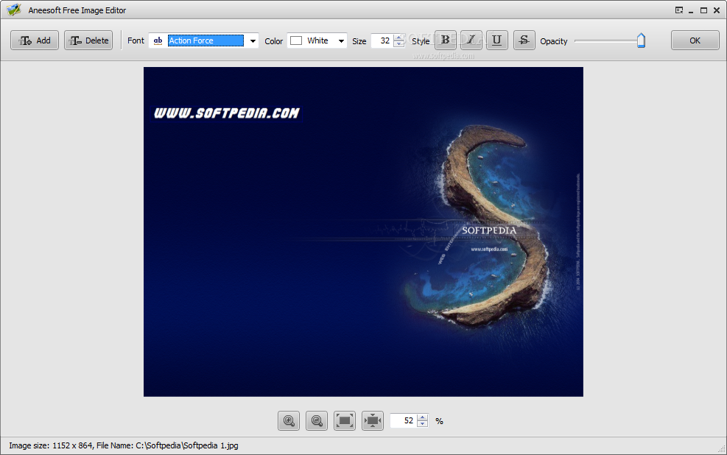Viewport: 727px width, 455px height.
Task: Decrease zoom percentage with down arrow
Action: click(x=422, y=424)
